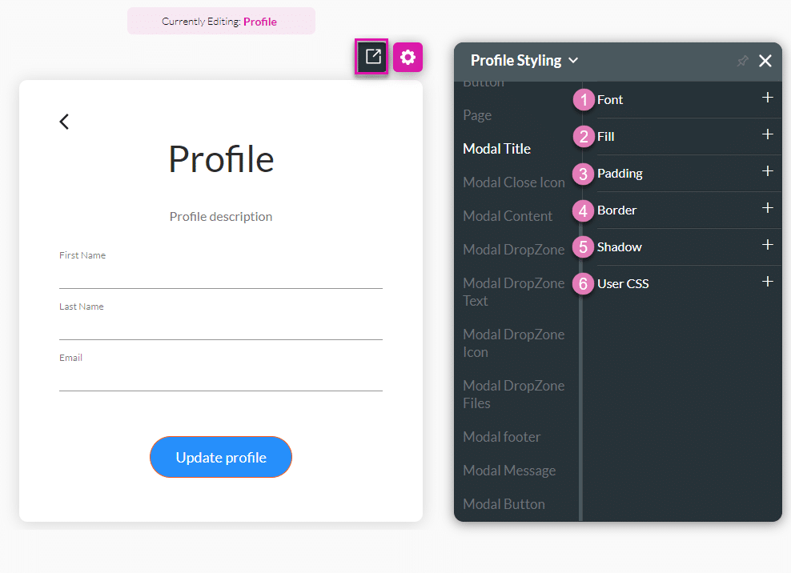Expand the Fill styling section
The image size is (791, 573).
pos(767,134)
